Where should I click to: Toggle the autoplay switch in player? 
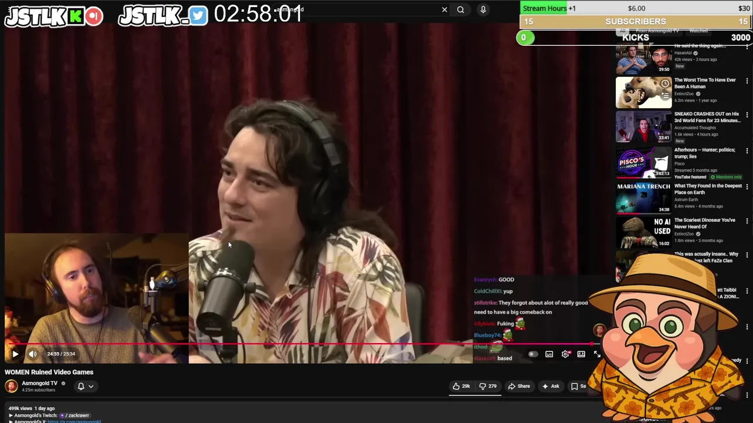[x=533, y=354]
